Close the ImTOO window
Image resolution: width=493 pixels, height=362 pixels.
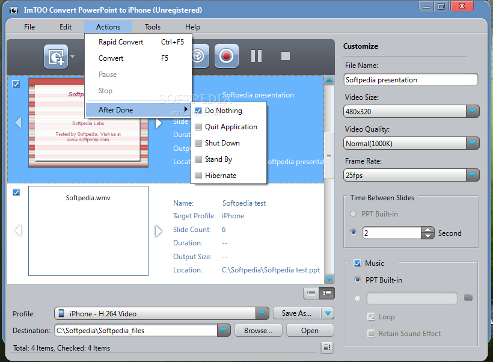click(x=462, y=7)
